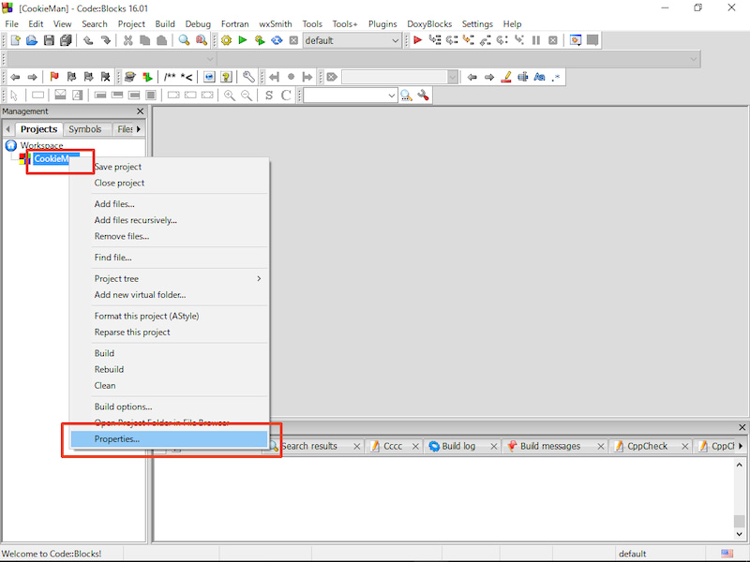Viewport: 750px width, 562px height.
Task: Select the Workspace tree node
Action: point(41,145)
